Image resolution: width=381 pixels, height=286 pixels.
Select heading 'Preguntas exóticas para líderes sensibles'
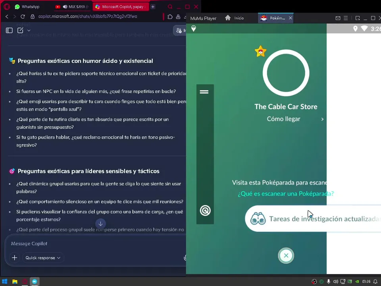pyautogui.click(x=89, y=171)
